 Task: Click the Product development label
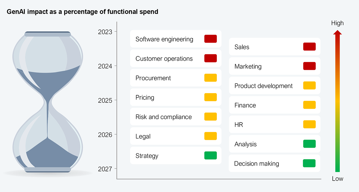[x=264, y=86]
